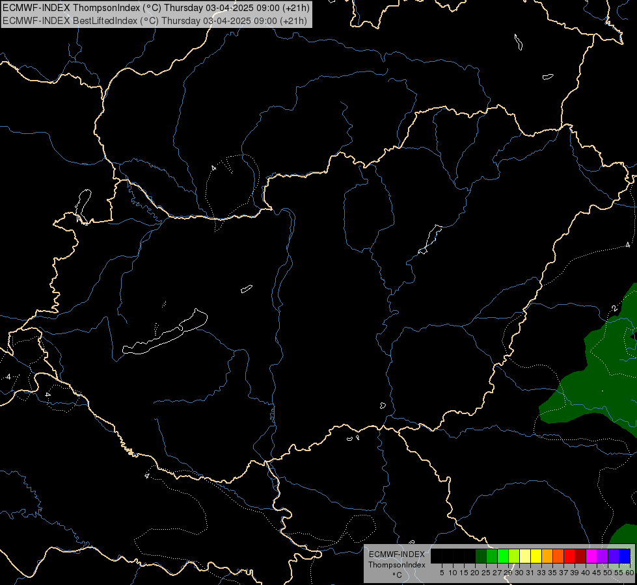Pick the pale yellow 30–31 legend swatch
Image resolution: width=637 pixels, height=585 pixels.
[525, 556]
